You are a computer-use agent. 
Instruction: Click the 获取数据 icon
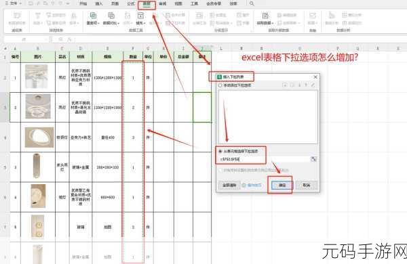265,16
